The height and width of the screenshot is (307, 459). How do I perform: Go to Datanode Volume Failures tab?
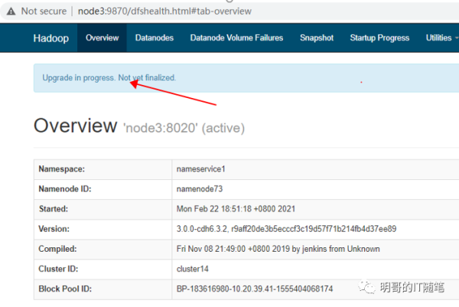[x=236, y=38]
